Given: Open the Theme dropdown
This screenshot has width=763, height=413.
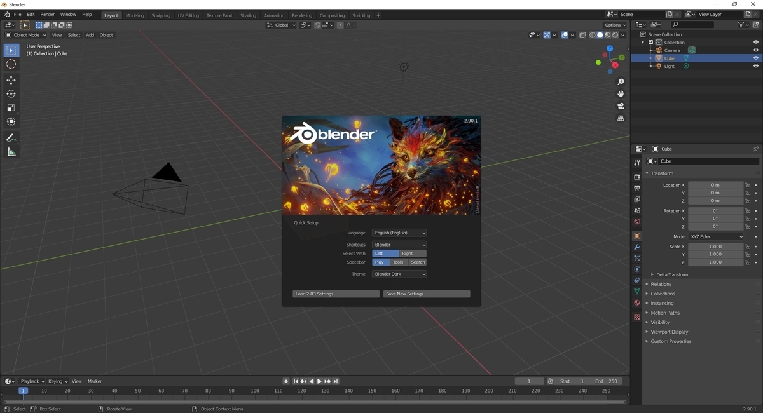Looking at the screenshot, I should [399, 274].
